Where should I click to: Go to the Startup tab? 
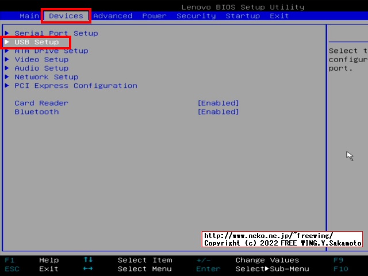pos(243,16)
